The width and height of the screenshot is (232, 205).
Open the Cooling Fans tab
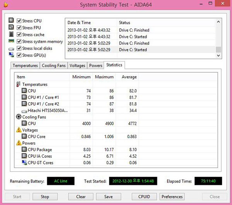54,65
